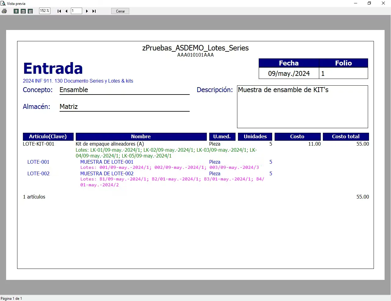391x301 pixels.
Task: Click the Descripción text box
Action: coord(302,107)
